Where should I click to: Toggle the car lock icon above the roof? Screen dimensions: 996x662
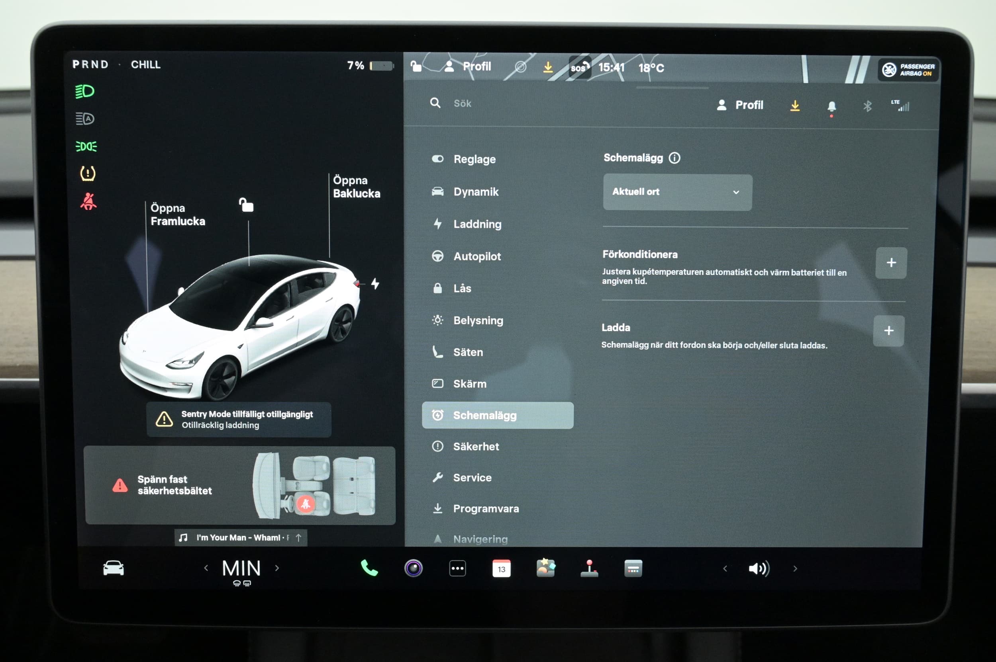[246, 205]
